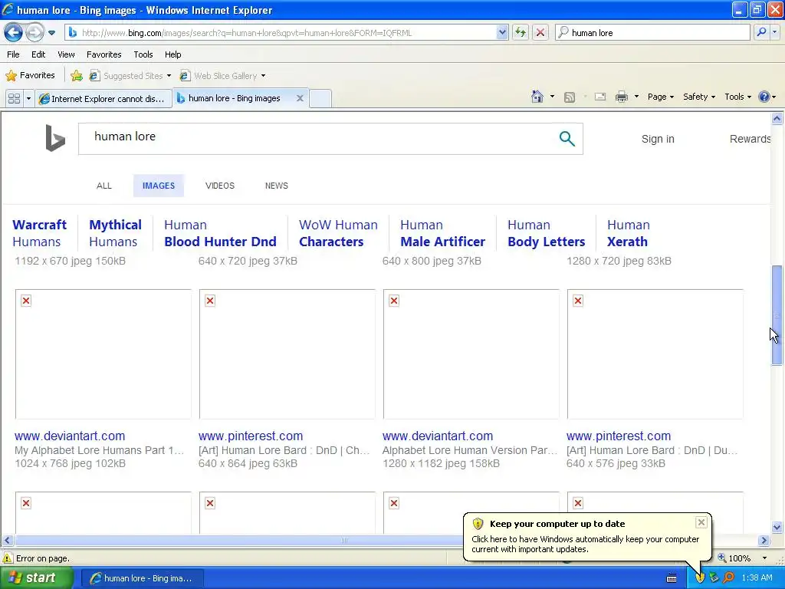This screenshot has width=785, height=589.
Task: Expand the tab list dropdown arrow
Action: 28,98
